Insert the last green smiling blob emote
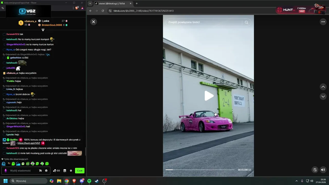Viewport: 329px width, 185px height. point(47,164)
